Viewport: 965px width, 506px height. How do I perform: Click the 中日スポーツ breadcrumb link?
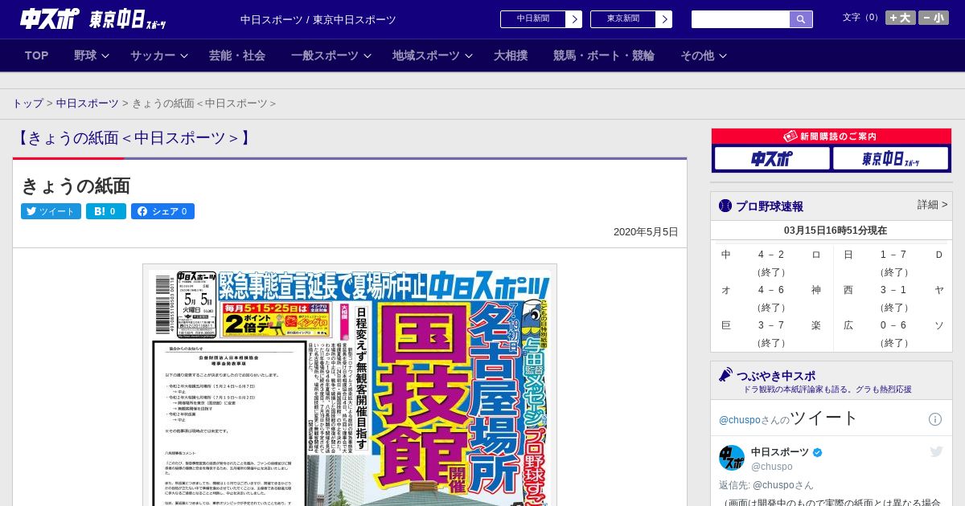[88, 104]
